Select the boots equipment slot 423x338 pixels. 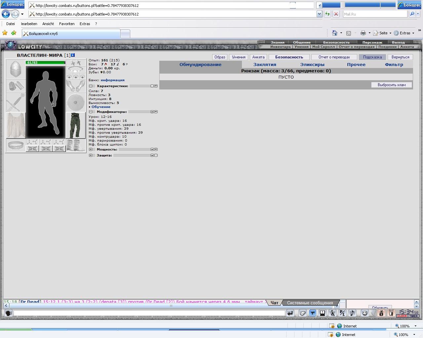tap(76, 145)
